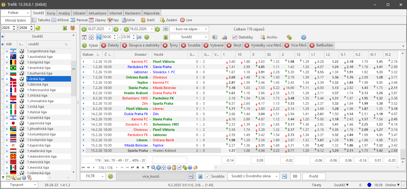This screenshot has height=189, width=407.
Task: Click the magnifier search icon below the grid
Action: [153, 167]
